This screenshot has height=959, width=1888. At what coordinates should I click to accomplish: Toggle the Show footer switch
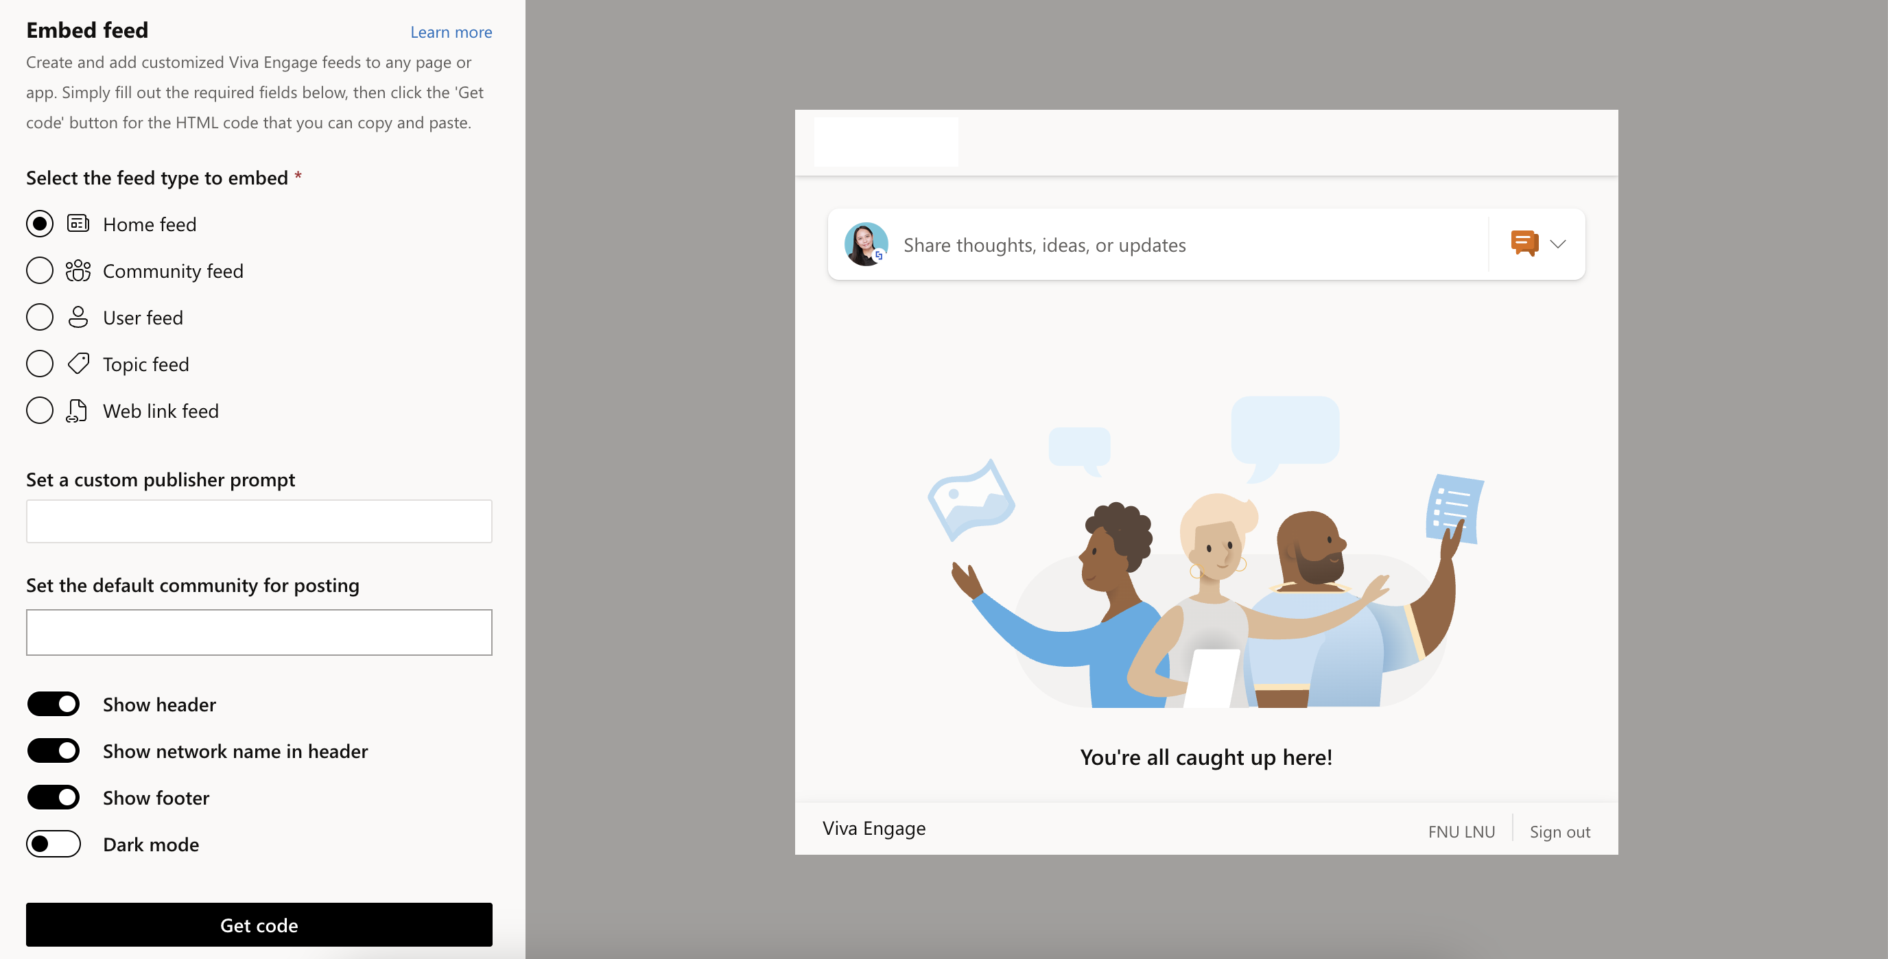(54, 797)
